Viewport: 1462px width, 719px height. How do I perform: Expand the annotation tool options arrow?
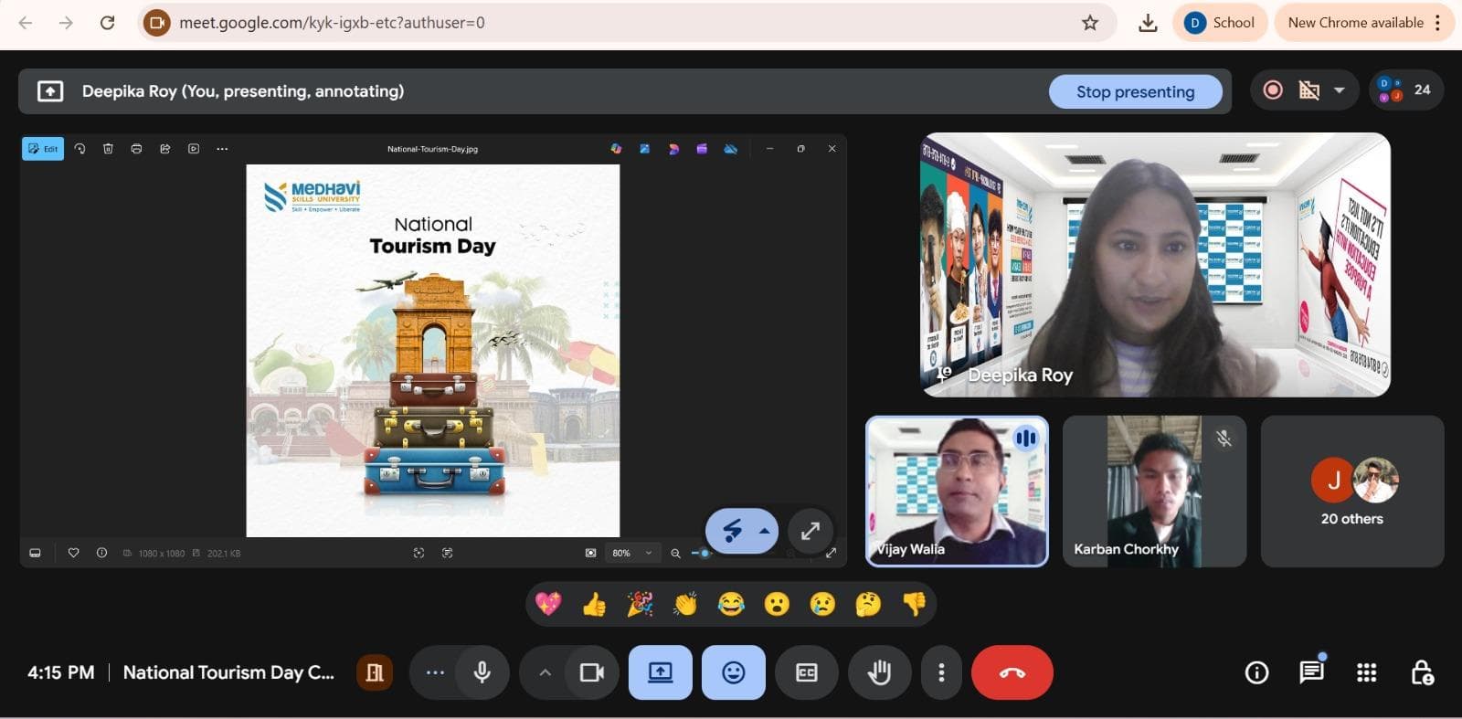[x=764, y=531]
